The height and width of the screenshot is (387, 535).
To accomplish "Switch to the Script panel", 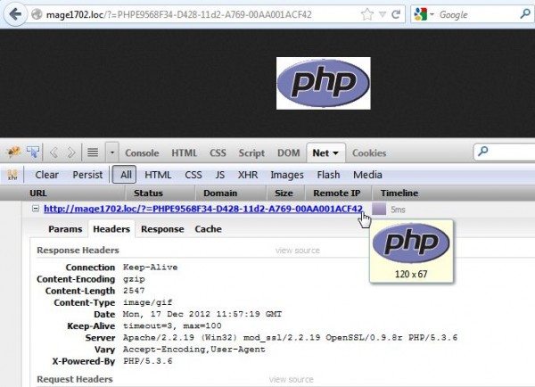I will point(251,152).
